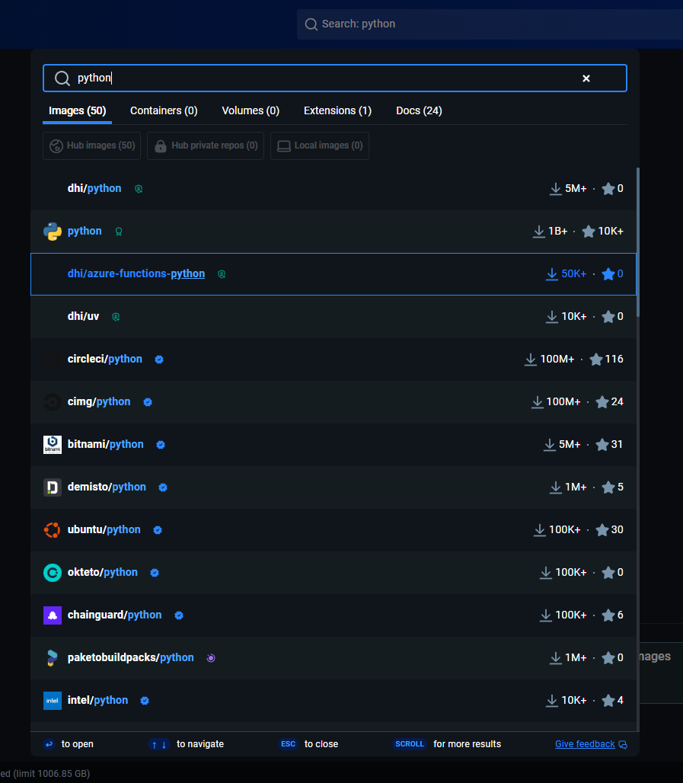This screenshot has height=783, width=683.
Task: Click the feedback icon beside Give feedback
Action: click(623, 745)
